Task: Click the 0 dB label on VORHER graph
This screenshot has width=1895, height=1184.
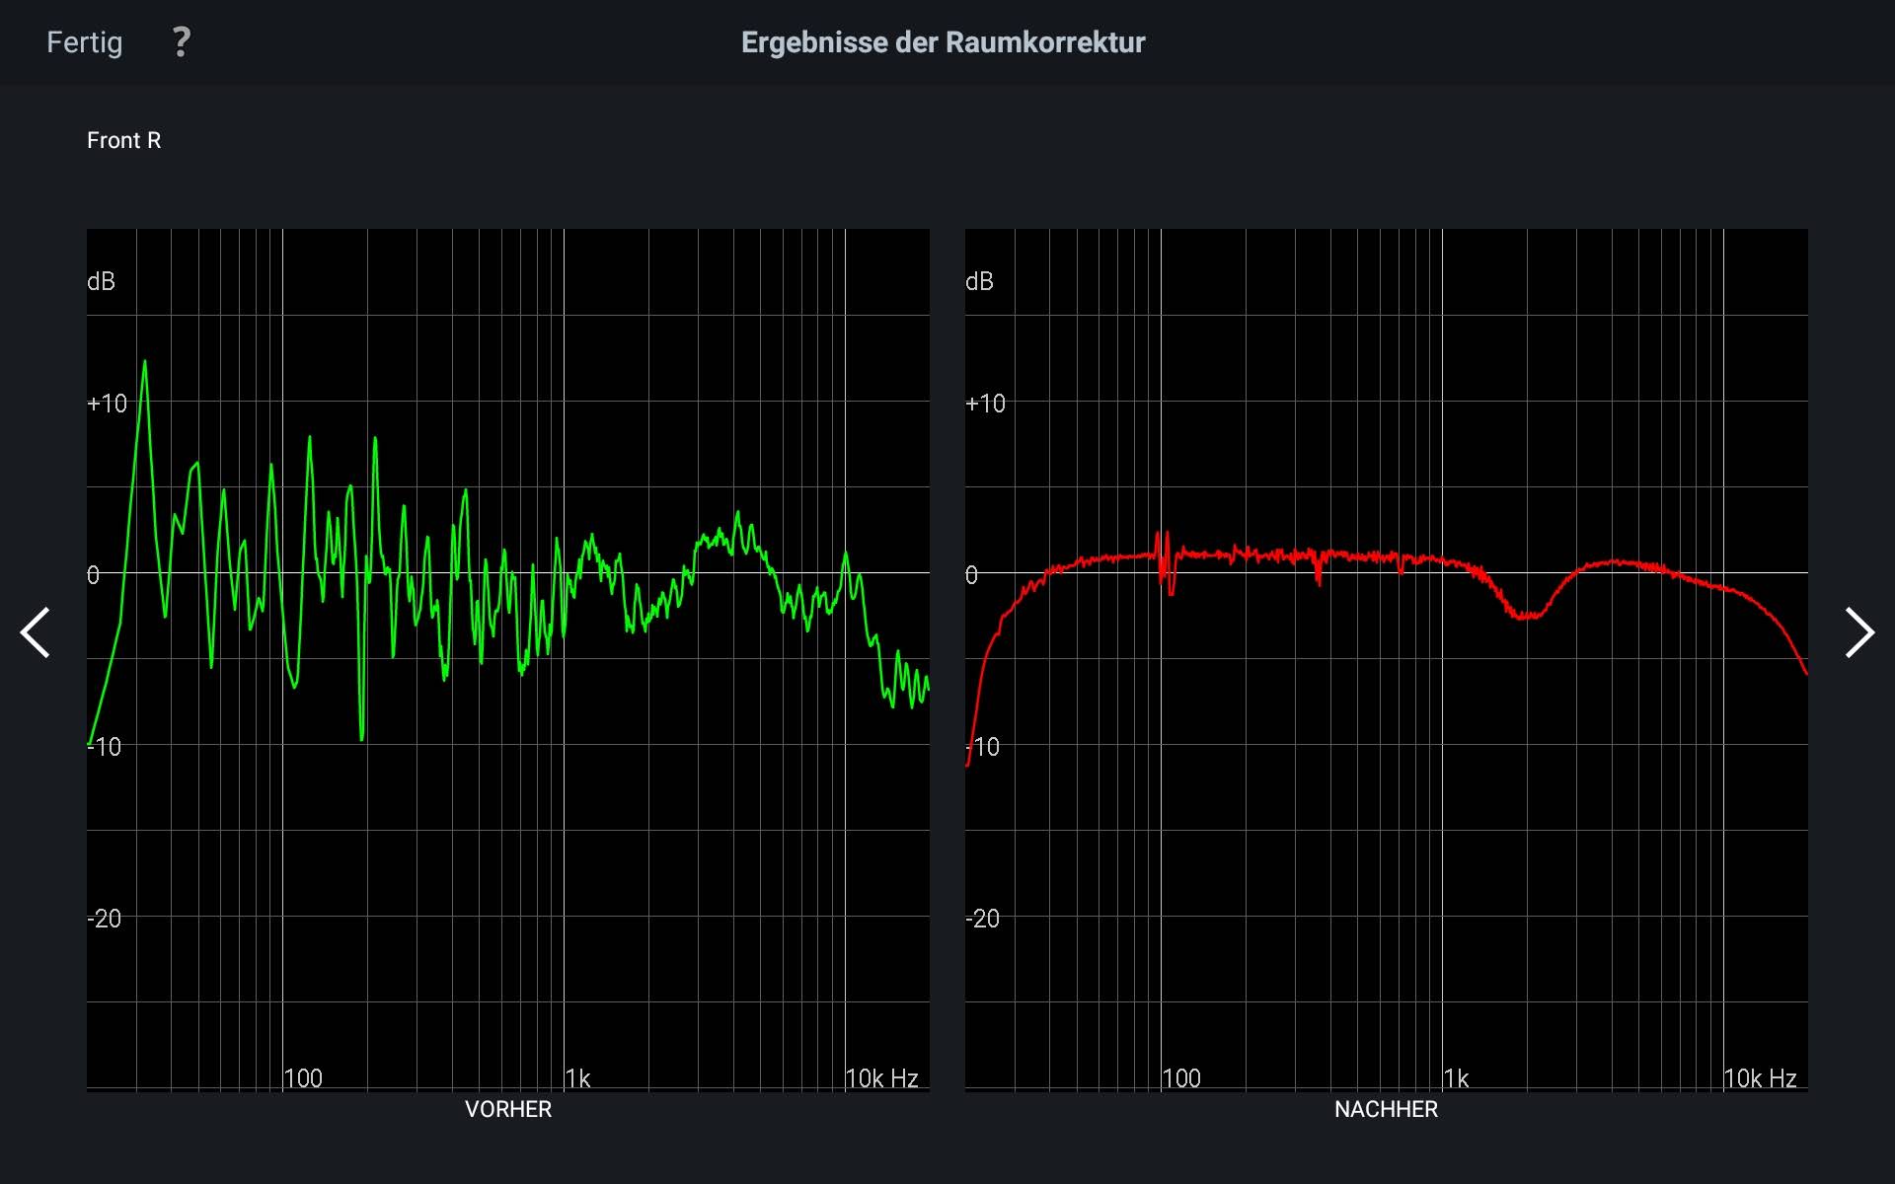Action: 94,575
